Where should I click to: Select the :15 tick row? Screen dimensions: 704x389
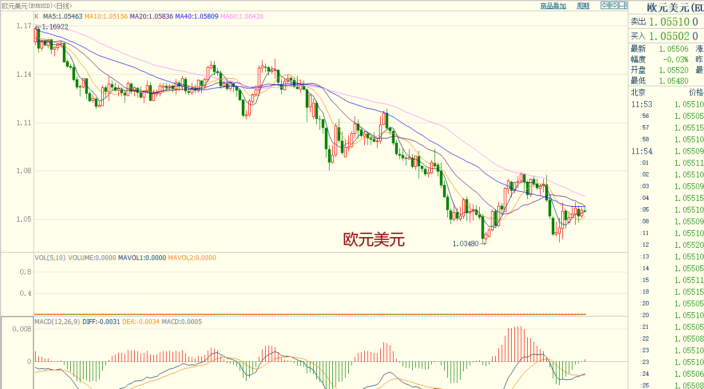667,280
